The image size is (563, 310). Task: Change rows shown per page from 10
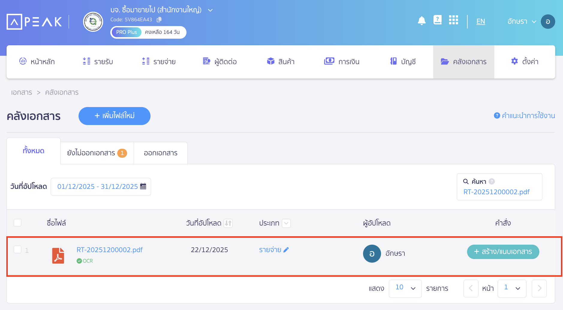coord(405,288)
